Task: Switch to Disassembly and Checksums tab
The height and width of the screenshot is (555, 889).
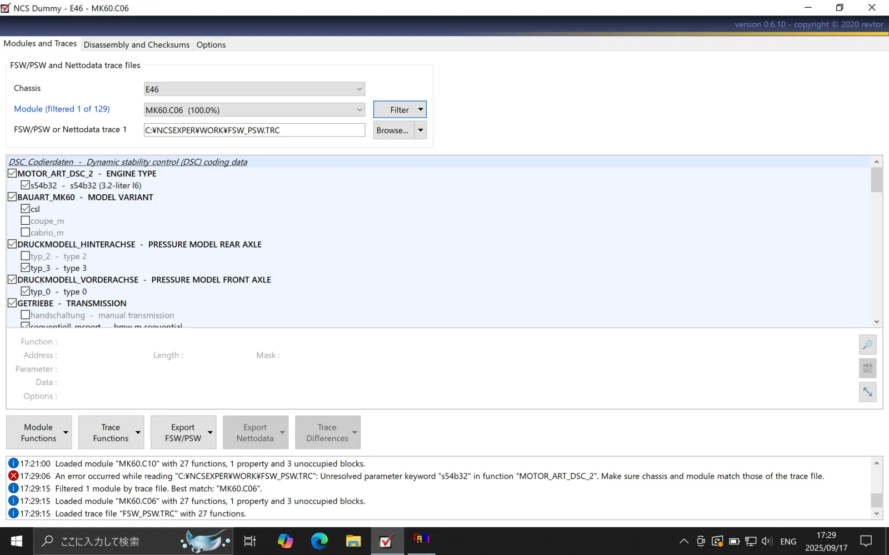Action: pyautogui.click(x=137, y=45)
